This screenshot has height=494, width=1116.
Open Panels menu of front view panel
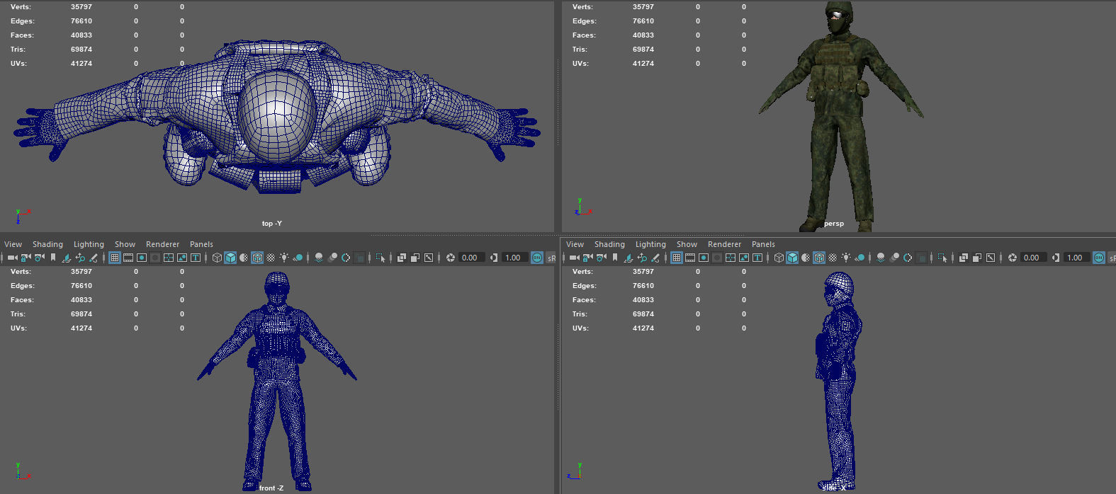click(x=201, y=244)
